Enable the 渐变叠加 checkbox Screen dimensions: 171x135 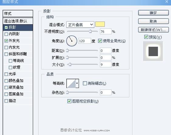pyautogui.click(x=6, y=87)
